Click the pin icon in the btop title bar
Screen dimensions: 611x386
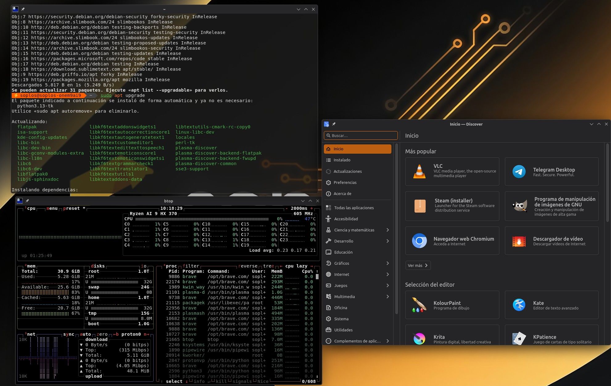[27, 201]
